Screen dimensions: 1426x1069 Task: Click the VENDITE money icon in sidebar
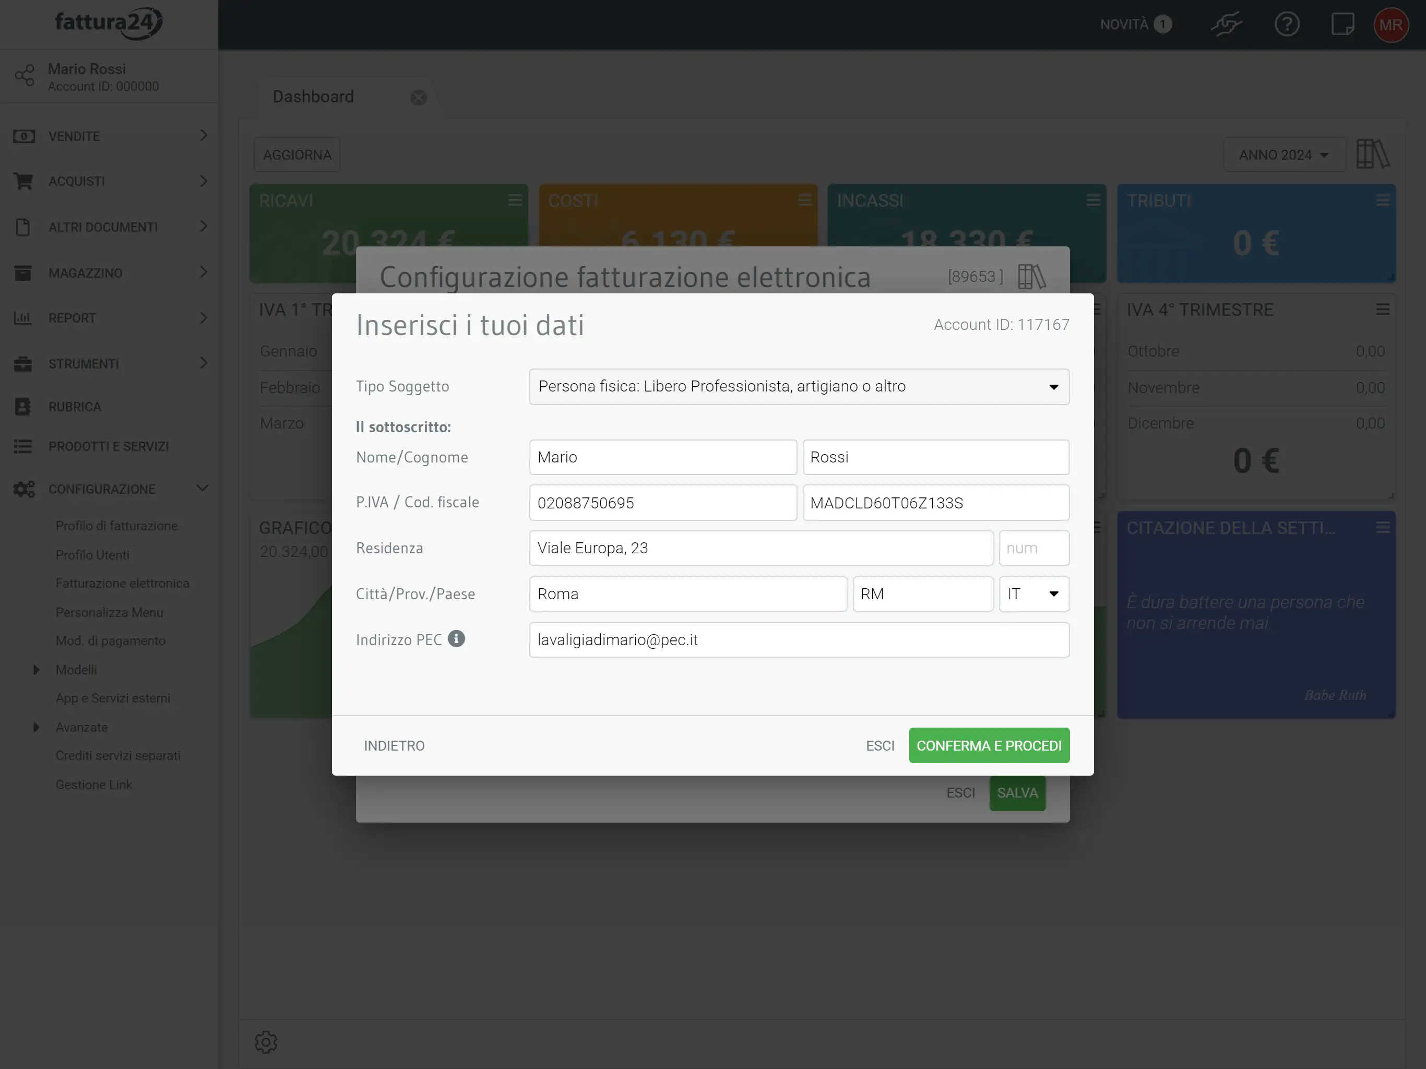coord(24,136)
